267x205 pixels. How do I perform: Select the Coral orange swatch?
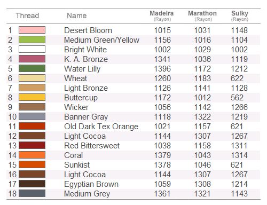[x=32, y=155]
